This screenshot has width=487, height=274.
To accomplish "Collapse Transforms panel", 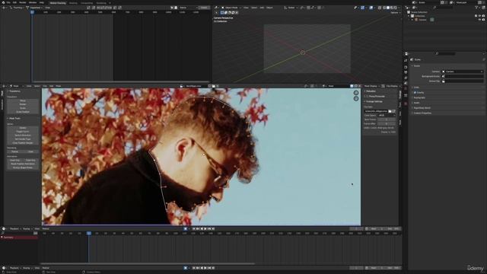I will 14,91.
